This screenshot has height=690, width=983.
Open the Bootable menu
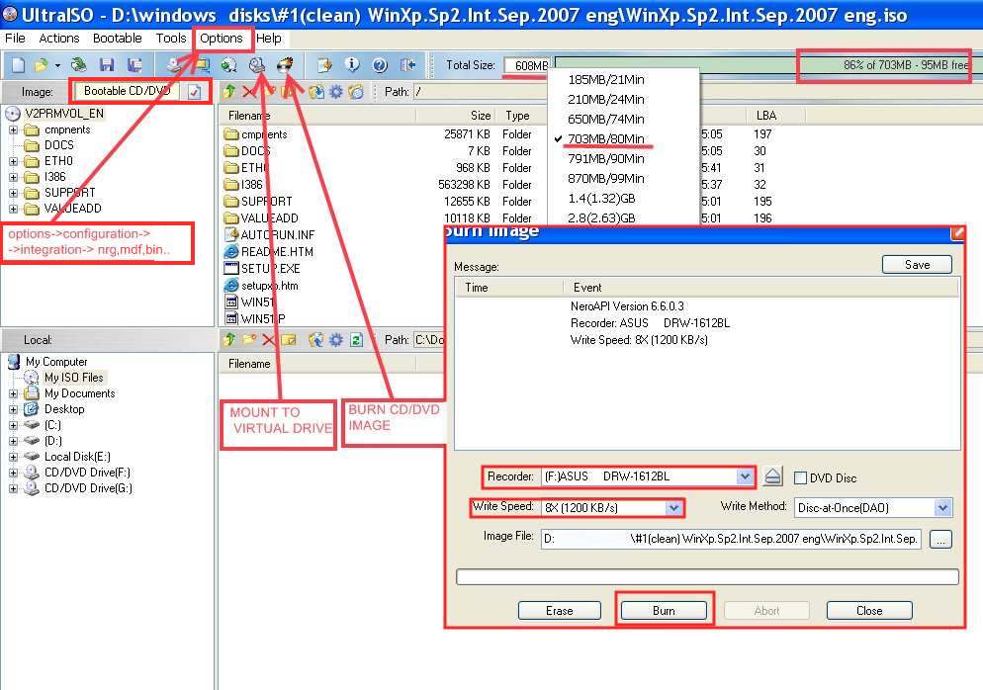click(x=118, y=39)
